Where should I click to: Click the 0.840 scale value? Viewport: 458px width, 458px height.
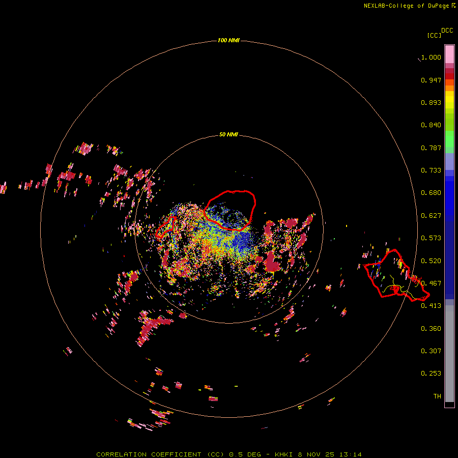coord(431,125)
